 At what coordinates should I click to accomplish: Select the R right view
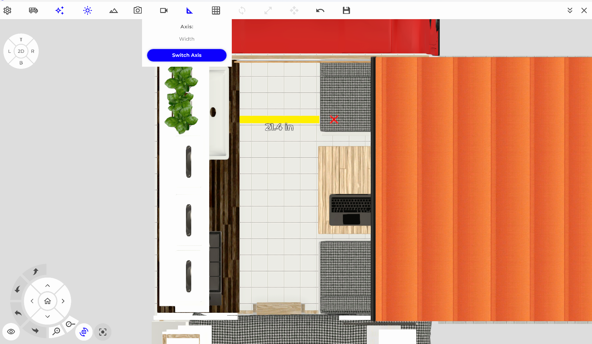(x=32, y=51)
